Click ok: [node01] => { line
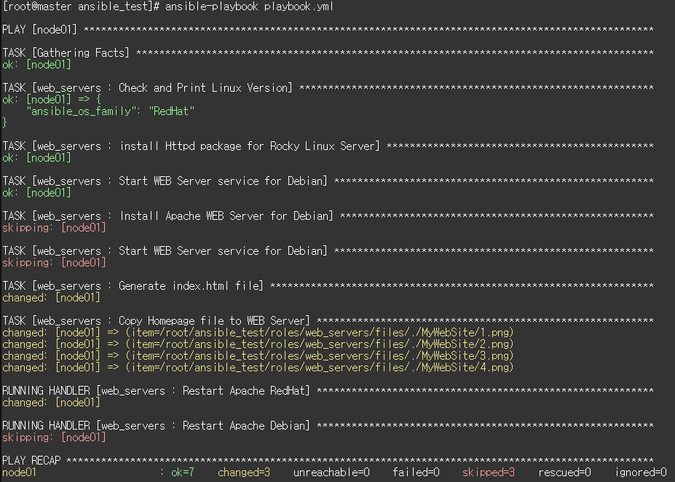This screenshot has height=482, width=675. click(52, 100)
